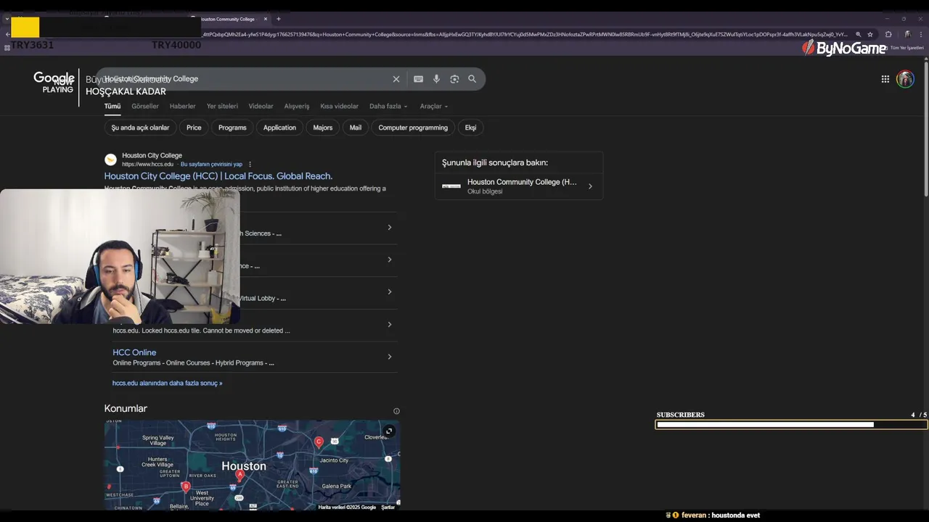Bookmark this page with the star icon
This screenshot has height=522, width=929.
pos(870,34)
